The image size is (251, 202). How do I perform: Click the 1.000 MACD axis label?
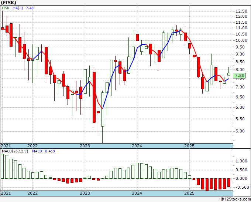pyautogui.click(x=241, y=161)
